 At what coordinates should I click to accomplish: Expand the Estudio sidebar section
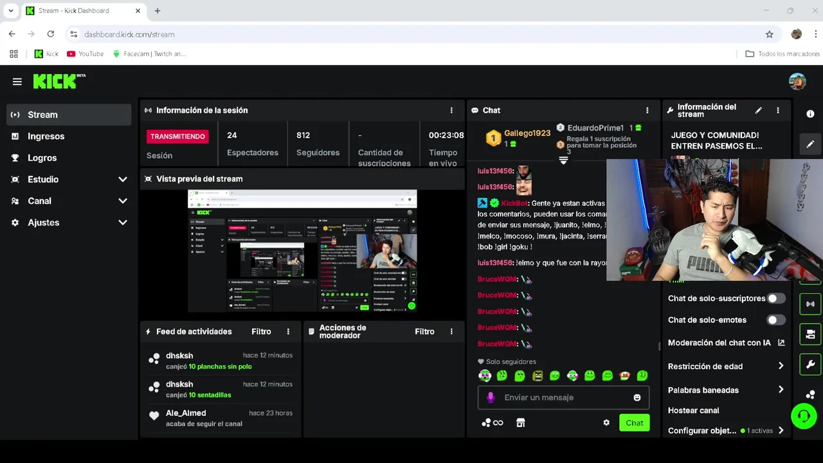[69, 179]
